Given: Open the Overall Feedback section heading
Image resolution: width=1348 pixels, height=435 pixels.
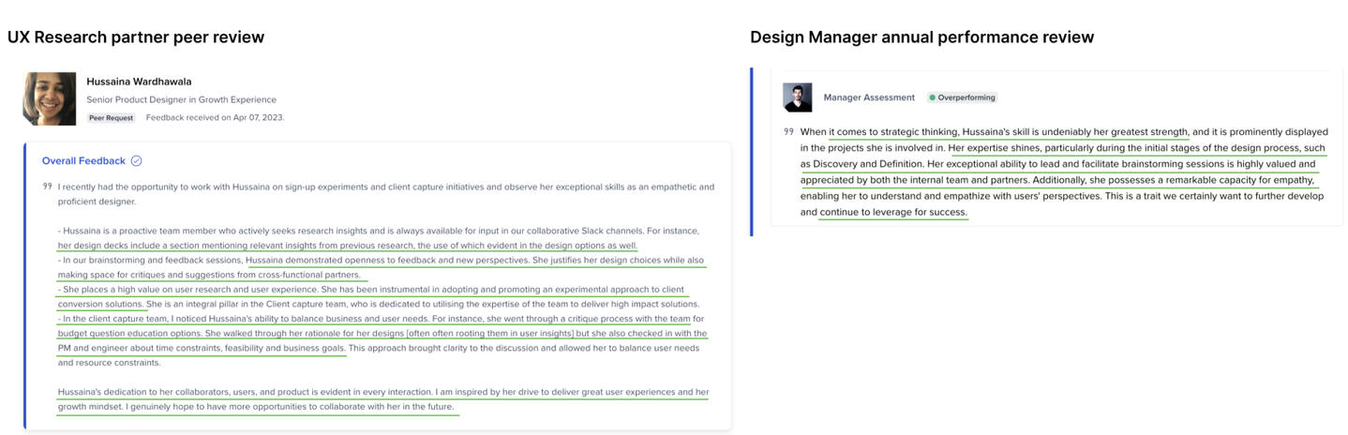Looking at the screenshot, I should 83,161.
